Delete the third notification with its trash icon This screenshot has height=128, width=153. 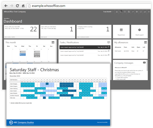tap(109, 55)
